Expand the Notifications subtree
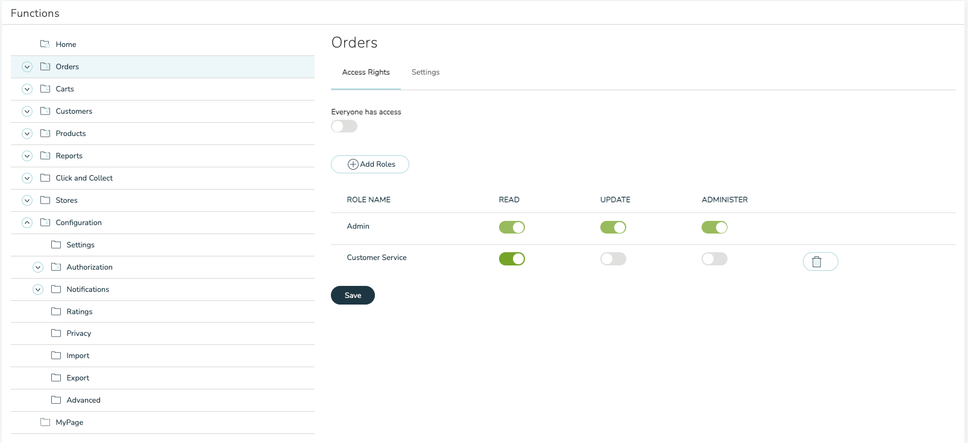 [38, 290]
